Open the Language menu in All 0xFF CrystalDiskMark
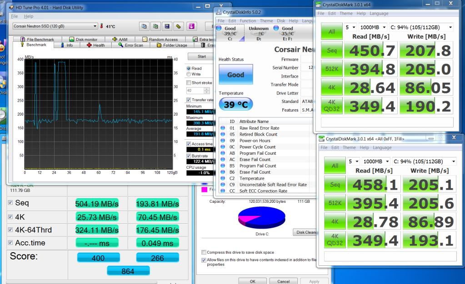Image resolution: width=465 pixels, height=284 pixels. click(x=382, y=147)
